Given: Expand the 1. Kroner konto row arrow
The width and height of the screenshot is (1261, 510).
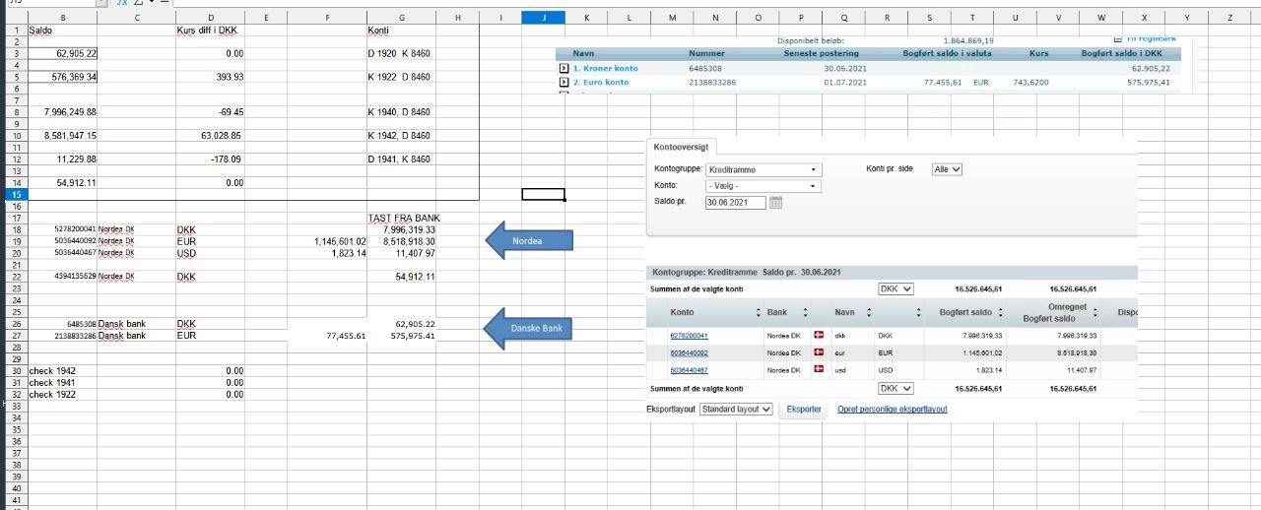Looking at the screenshot, I should click(564, 69).
